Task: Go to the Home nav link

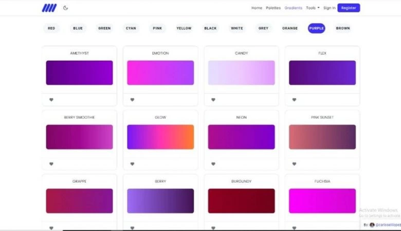Action: pyautogui.click(x=257, y=8)
